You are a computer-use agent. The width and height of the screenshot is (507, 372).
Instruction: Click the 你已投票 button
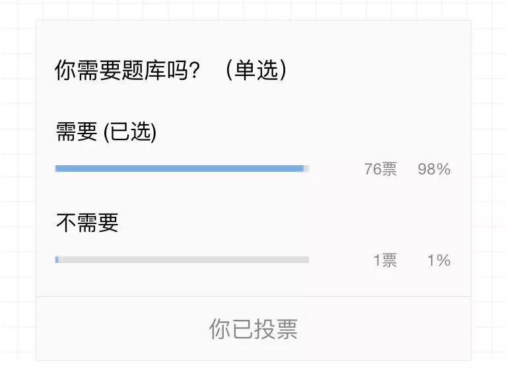click(x=253, y=328)
